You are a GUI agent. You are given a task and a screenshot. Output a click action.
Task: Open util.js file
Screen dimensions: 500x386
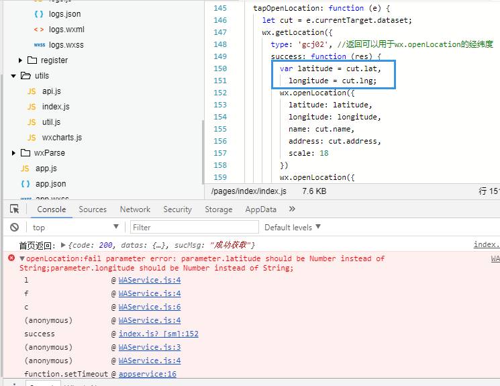point(51,122)
